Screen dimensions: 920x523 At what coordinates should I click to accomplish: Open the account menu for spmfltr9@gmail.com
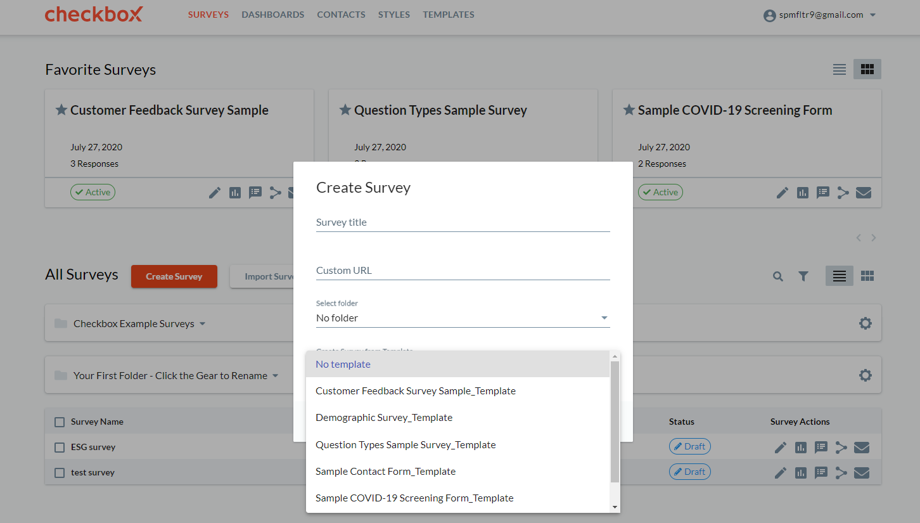pyautogui.click(x=821, y=15)
